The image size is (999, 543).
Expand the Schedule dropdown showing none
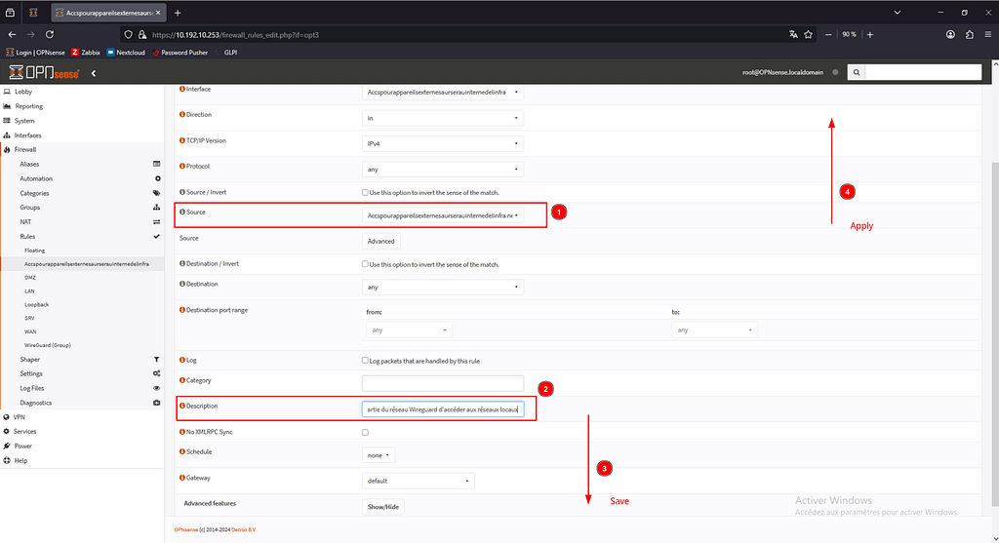point(380,455)
